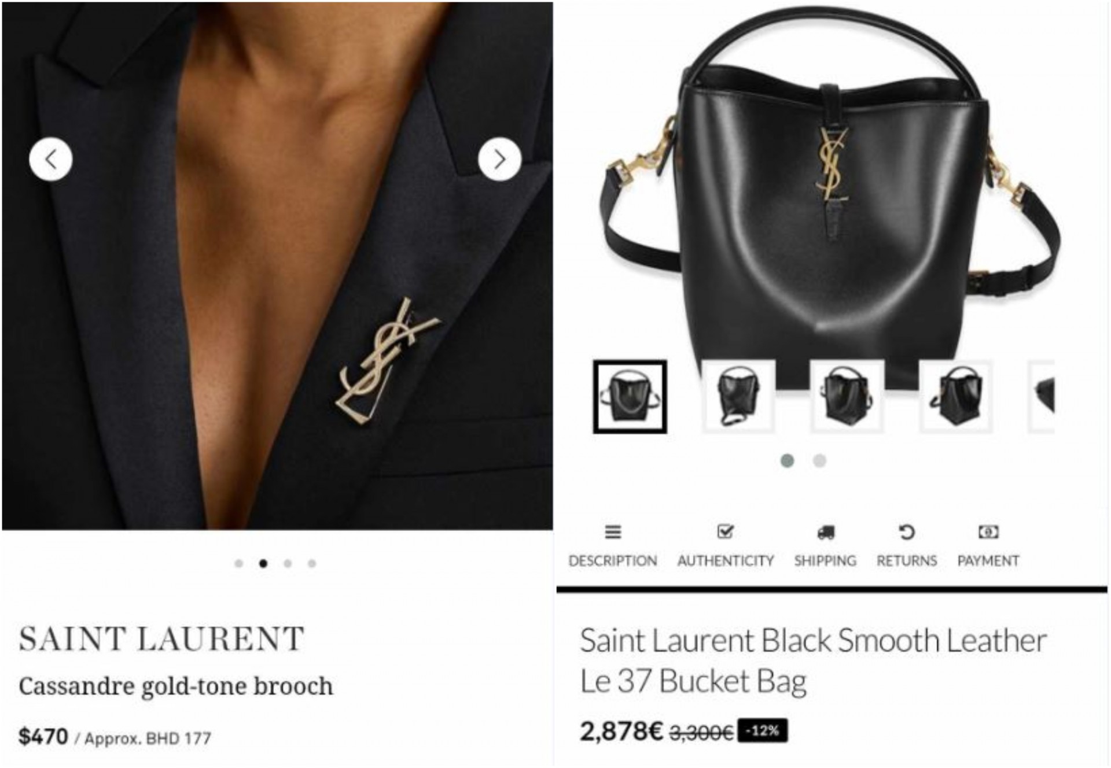Click the Authenticity checkmark icon
Viewport: 1111px width, 768px height.
[x=725, y=531]
